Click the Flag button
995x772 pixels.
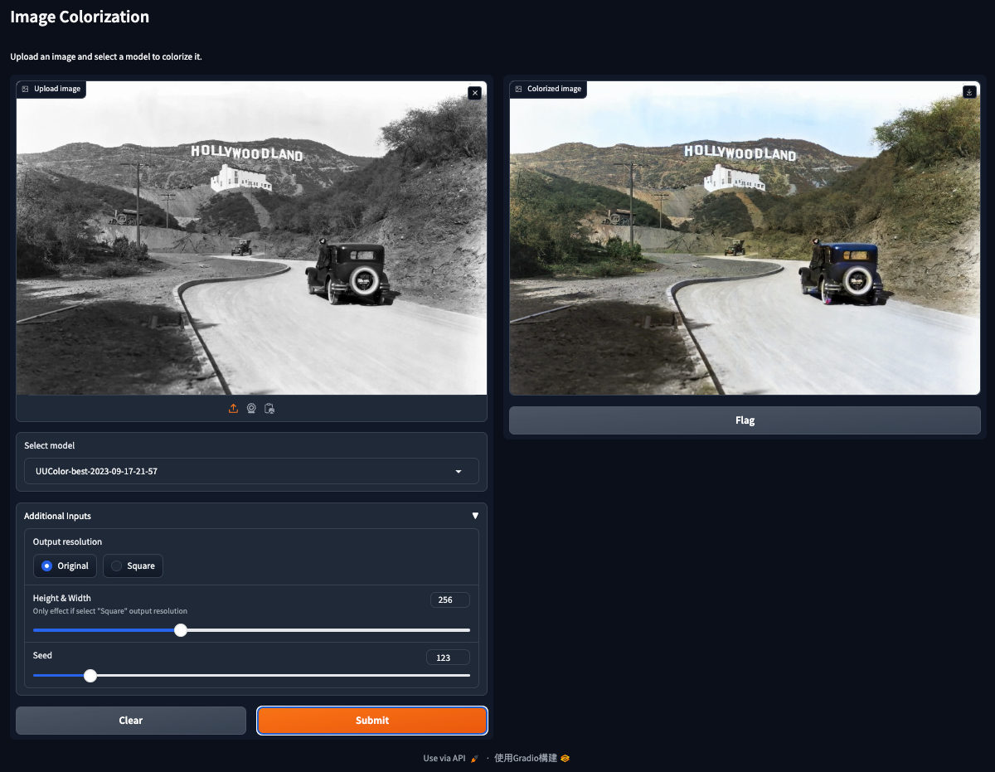(x=744, y=420)
